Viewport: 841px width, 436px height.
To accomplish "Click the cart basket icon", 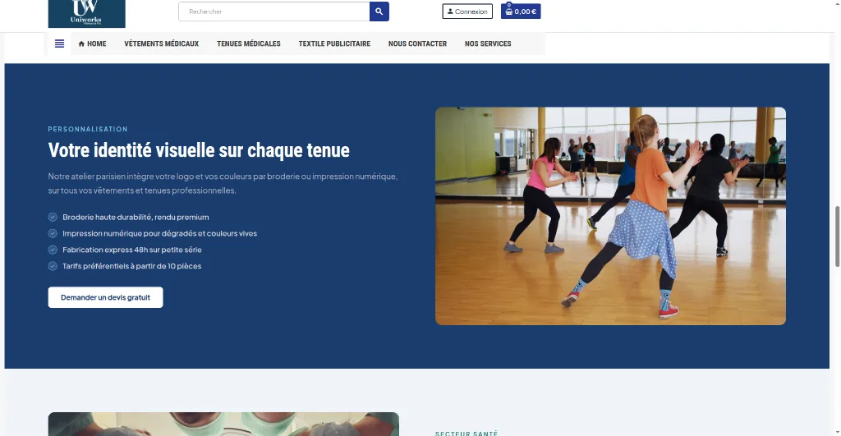I will coord(508,11).
